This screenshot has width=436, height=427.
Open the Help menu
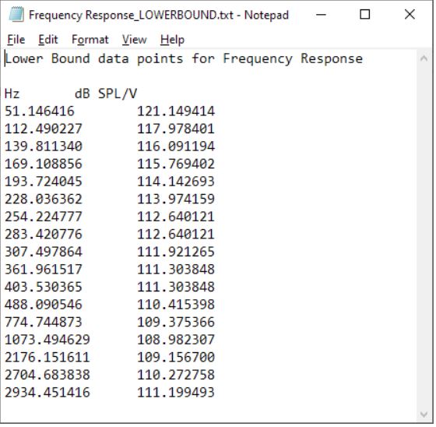click(x=172, y=40)
